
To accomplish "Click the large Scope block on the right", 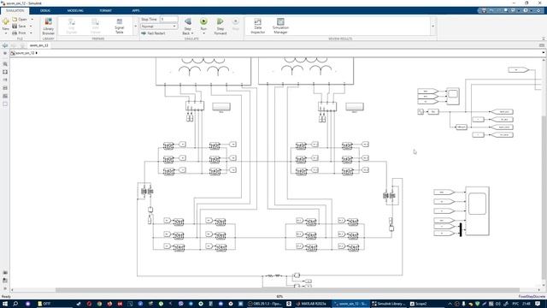I will [477, 211].
